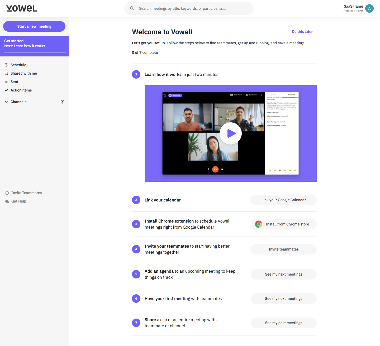Click the Invite teammates button in step 4

(283, 249)
